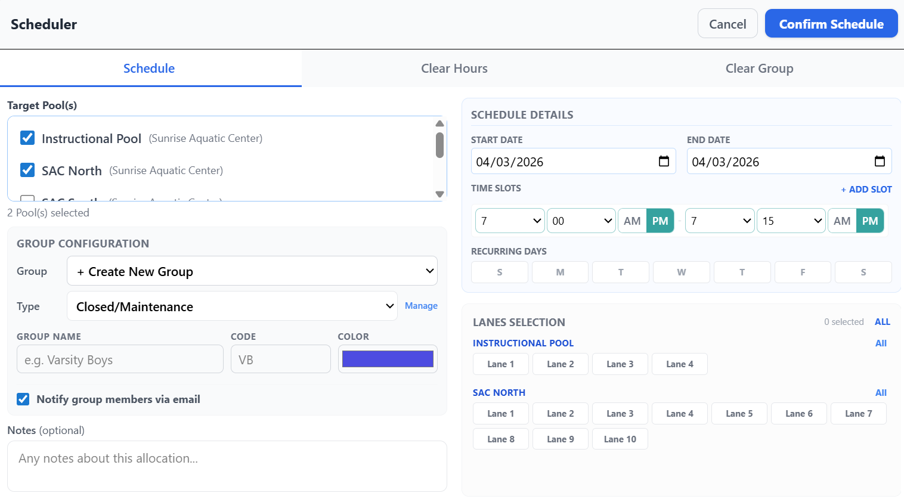Open the Type dropdown showing Closed/Maintenance
The image size is (904, 499).
coord(233,306)
